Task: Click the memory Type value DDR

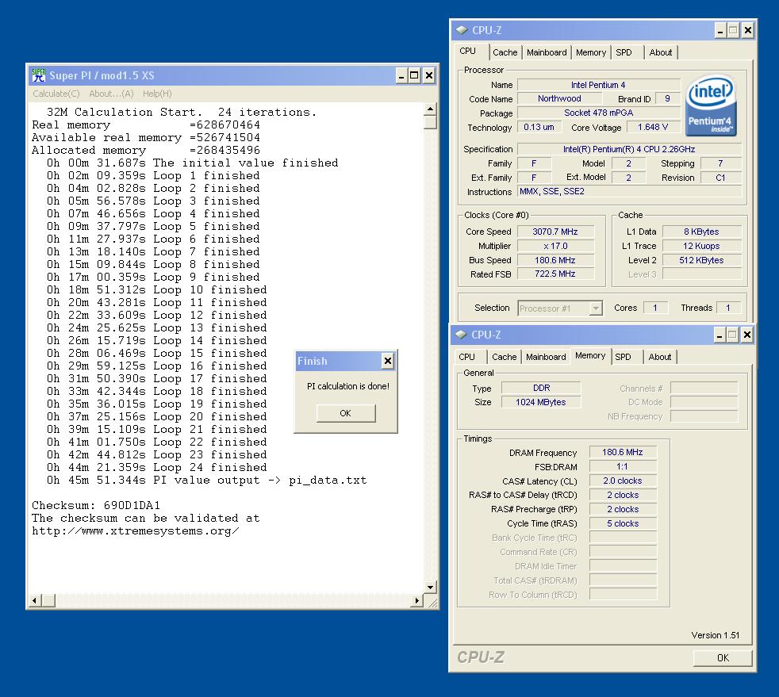Action: click(x=541, y=388)
